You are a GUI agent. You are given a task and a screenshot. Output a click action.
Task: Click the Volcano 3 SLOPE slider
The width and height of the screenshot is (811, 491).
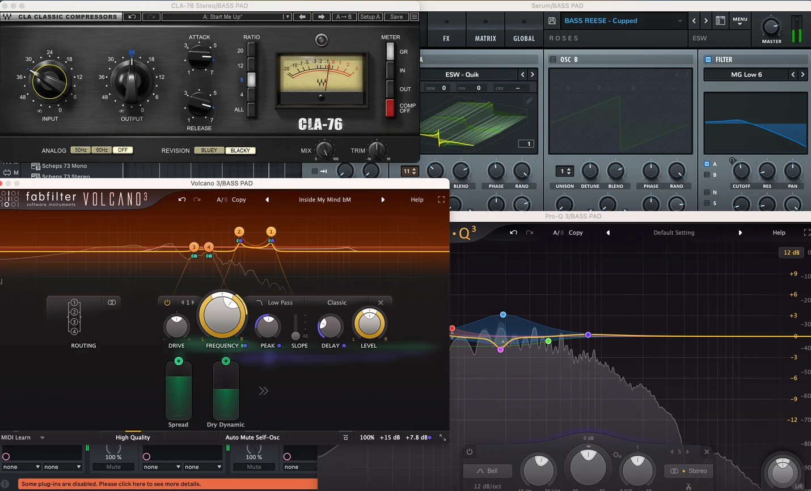tap(295, 327)
